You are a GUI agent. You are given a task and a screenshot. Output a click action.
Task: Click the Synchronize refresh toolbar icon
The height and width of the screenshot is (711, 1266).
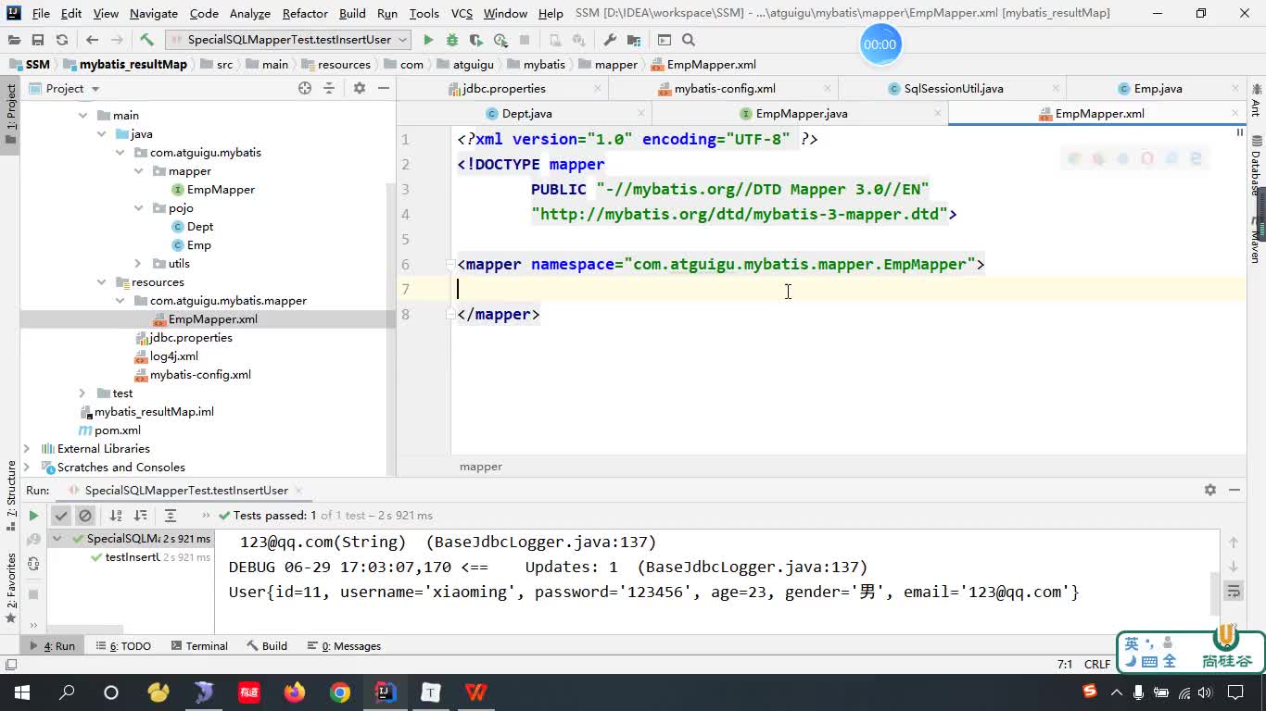click(x=62, y=40)
